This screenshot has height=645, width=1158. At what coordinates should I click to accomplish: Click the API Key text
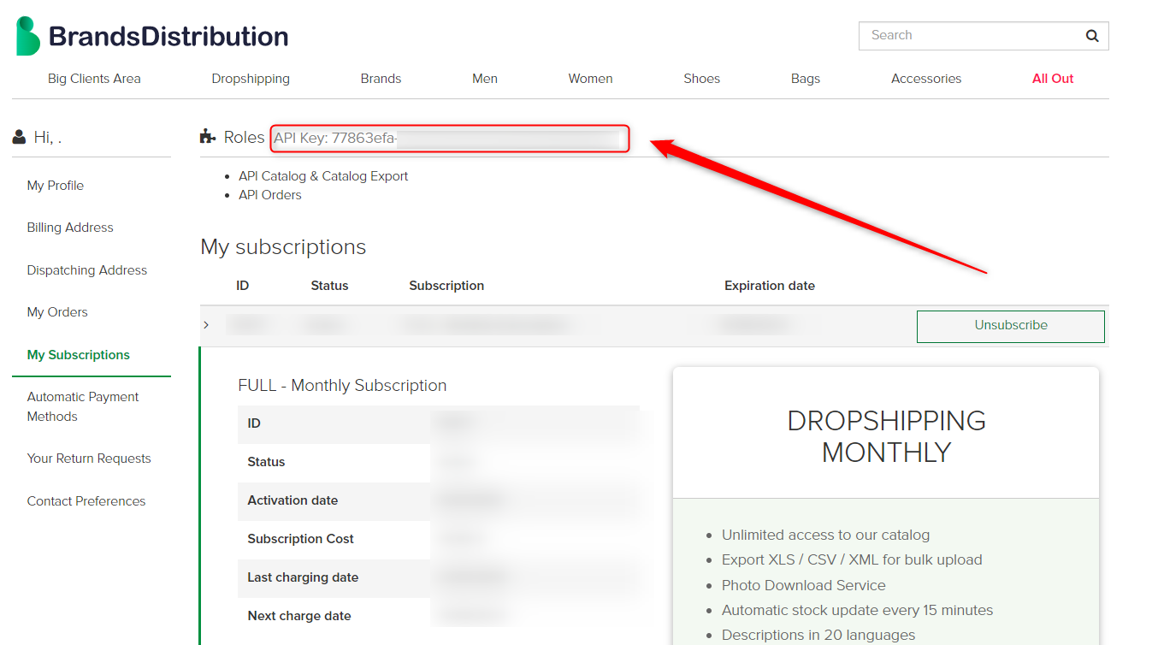point(335,138)
